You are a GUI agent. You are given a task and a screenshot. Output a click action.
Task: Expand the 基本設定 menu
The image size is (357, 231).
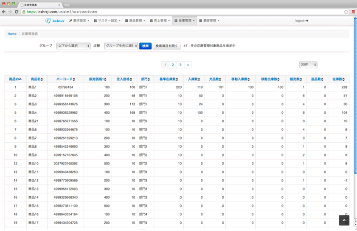[x=79, y=21]
